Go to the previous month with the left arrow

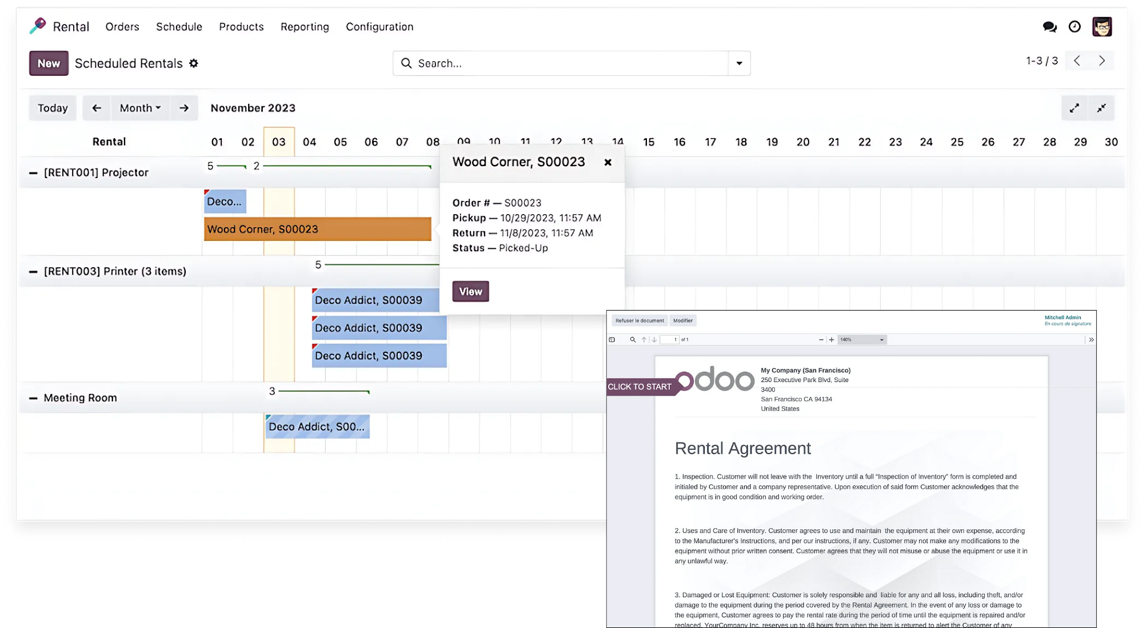point(97,108)
